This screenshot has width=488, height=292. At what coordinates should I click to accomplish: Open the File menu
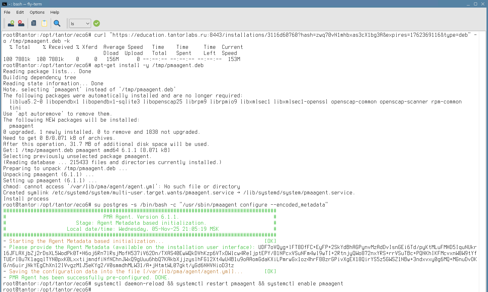(x=7, y=12)
